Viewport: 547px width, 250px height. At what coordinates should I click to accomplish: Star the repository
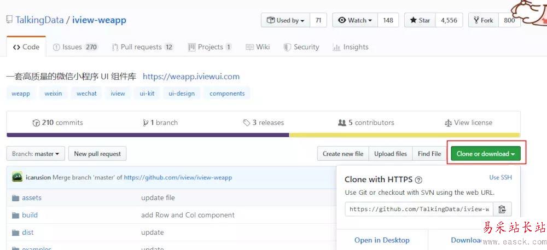tap(420, 20)
